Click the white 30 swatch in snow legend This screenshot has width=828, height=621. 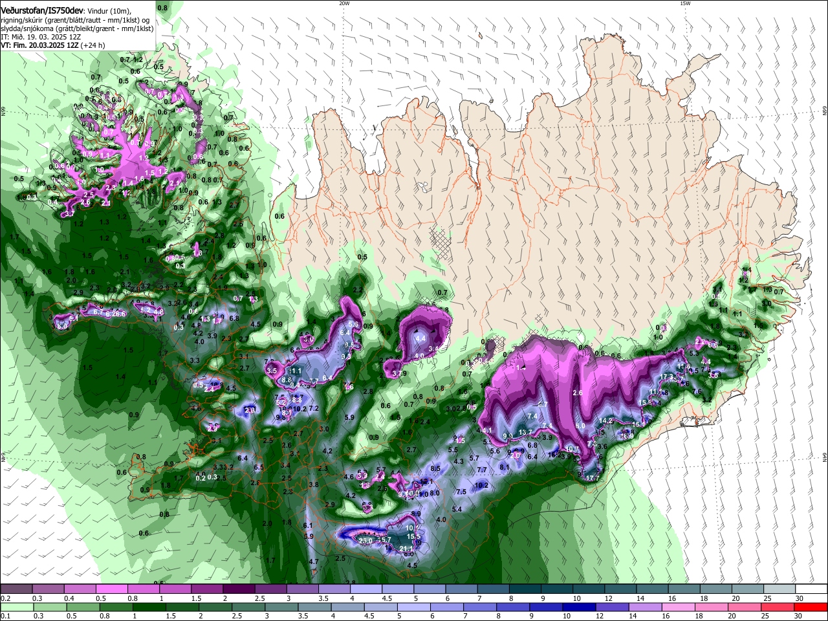[x=810, y=589]
